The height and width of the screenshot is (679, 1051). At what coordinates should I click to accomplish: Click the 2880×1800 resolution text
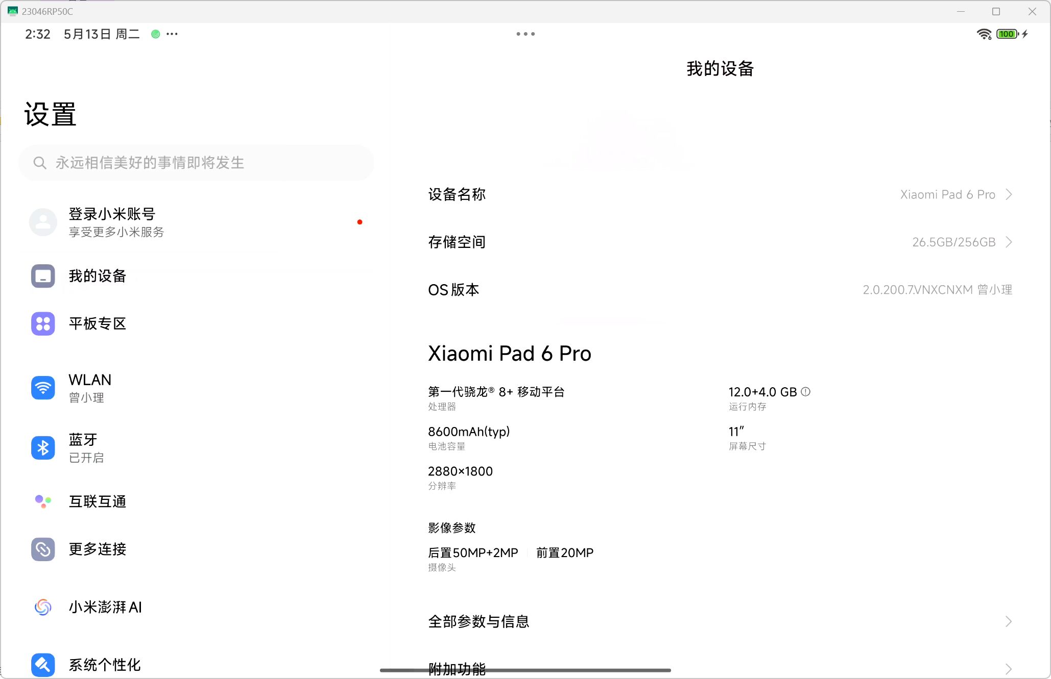pos(460,471)
